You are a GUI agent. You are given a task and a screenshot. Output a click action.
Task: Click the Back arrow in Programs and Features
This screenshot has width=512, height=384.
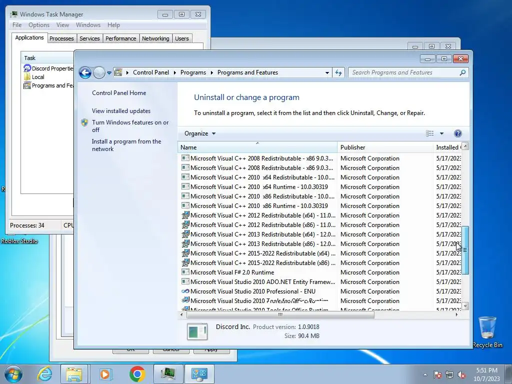(x=85, y=73)
